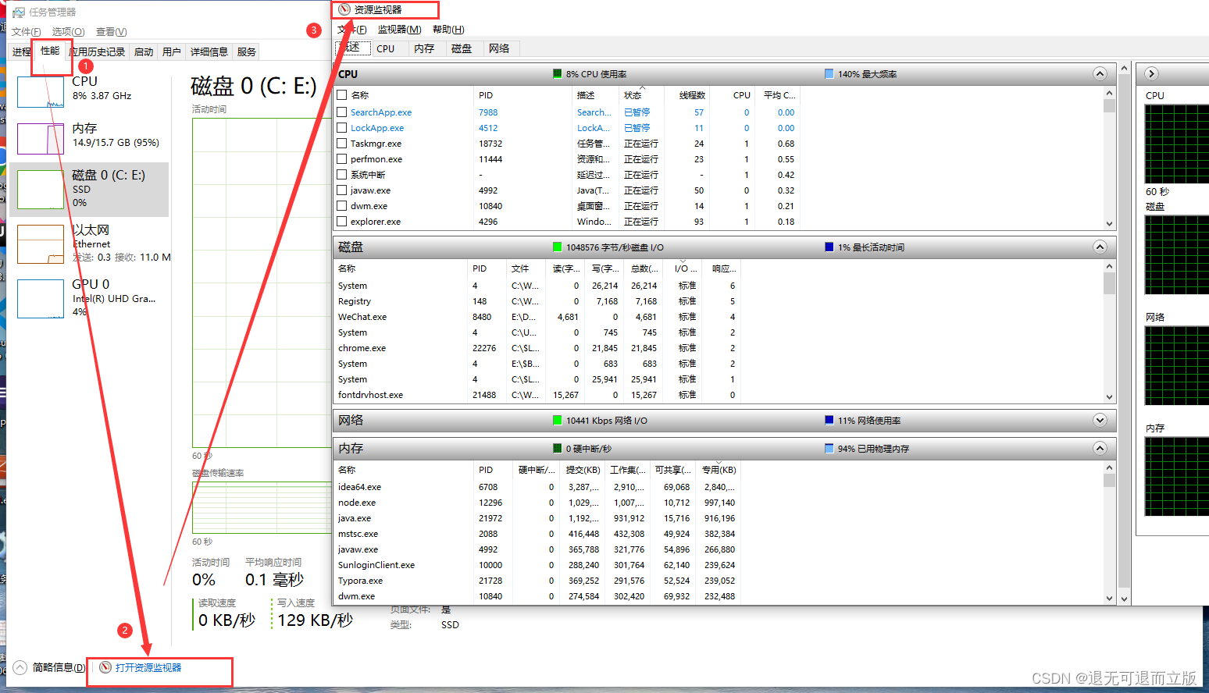This screenshot has height=693, width=1209.
Task: Select WeChat.exe row in disk list
Action: [537, 317]
